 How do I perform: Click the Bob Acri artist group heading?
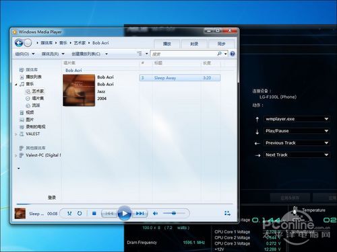pyautogui.click(x=73, y=71)
